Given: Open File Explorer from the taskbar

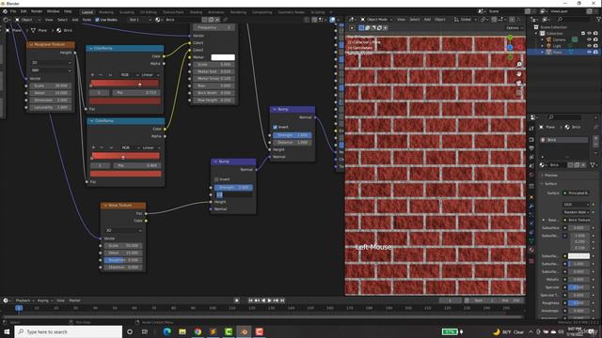Looking at the screenshot, I should click(182, 331).
